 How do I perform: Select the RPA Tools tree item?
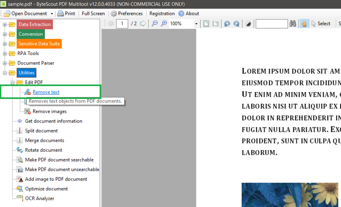pos(28,53)
